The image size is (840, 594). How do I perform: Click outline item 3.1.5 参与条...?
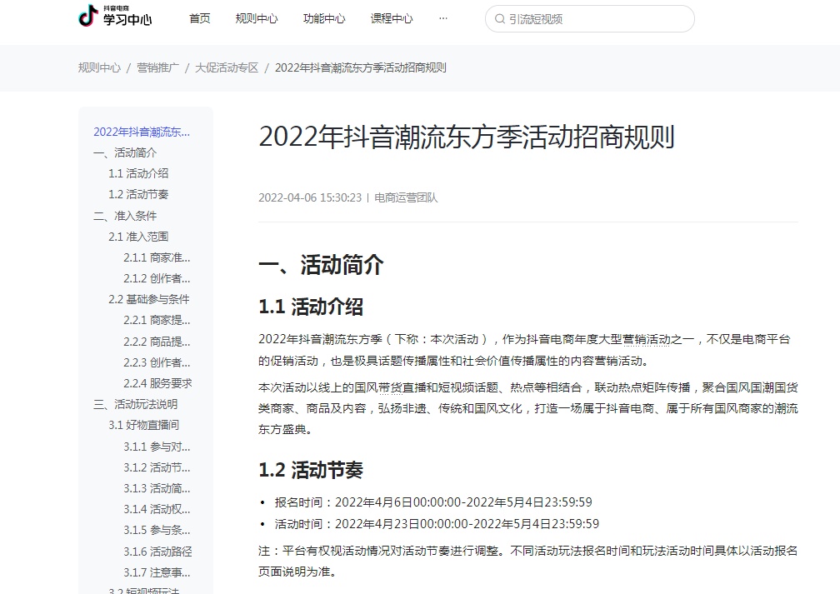click(157, 530)
